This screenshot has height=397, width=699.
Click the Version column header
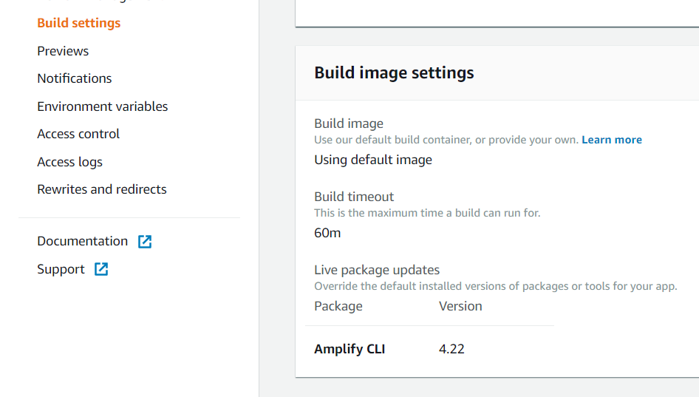[x=460, y=306]
